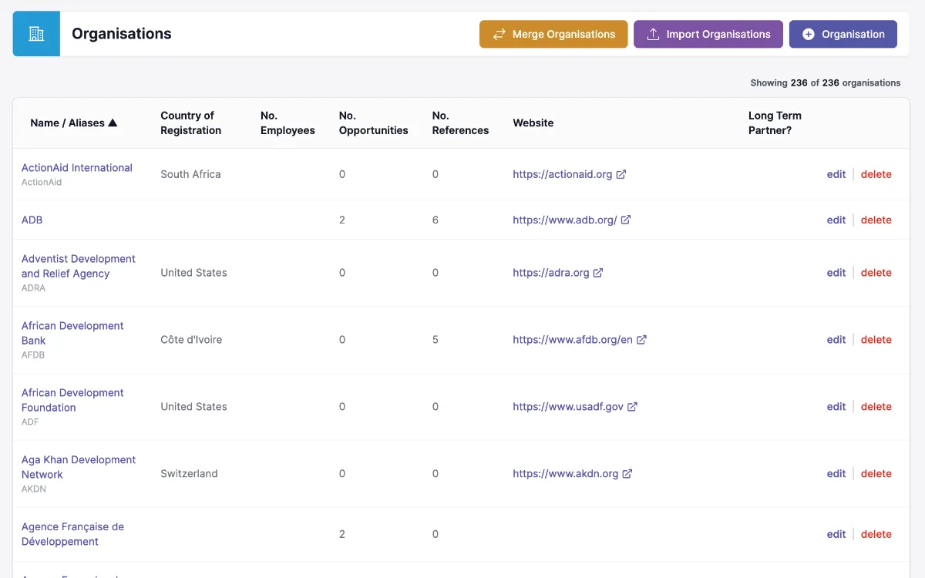
Task: Click the external link icon beside www.afdb.org/en
Action: pyautogui.click(x=641, y=340)
